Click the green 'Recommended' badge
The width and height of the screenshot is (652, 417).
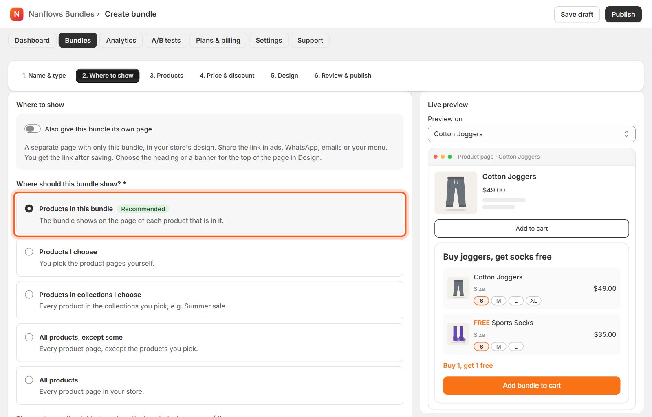click(143, 209)
